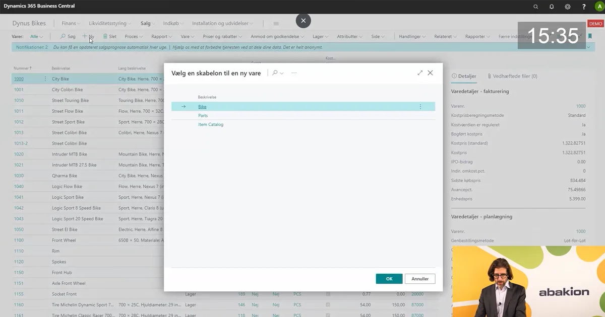Open the hamburger menu beside Installation og udvidelser
This screenshot has width=605, height=317.
coord(276,24)
